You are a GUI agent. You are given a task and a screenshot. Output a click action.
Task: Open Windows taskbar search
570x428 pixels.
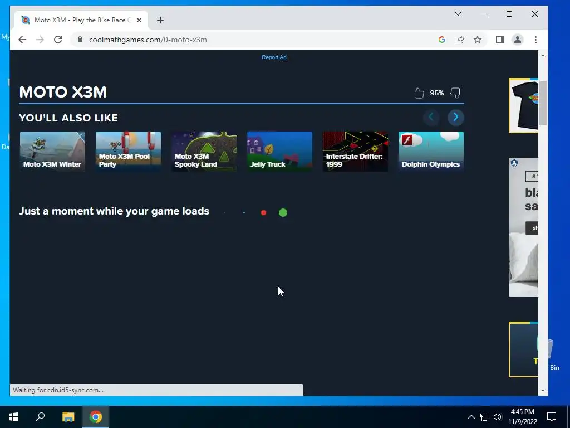[x=40, y=417]
